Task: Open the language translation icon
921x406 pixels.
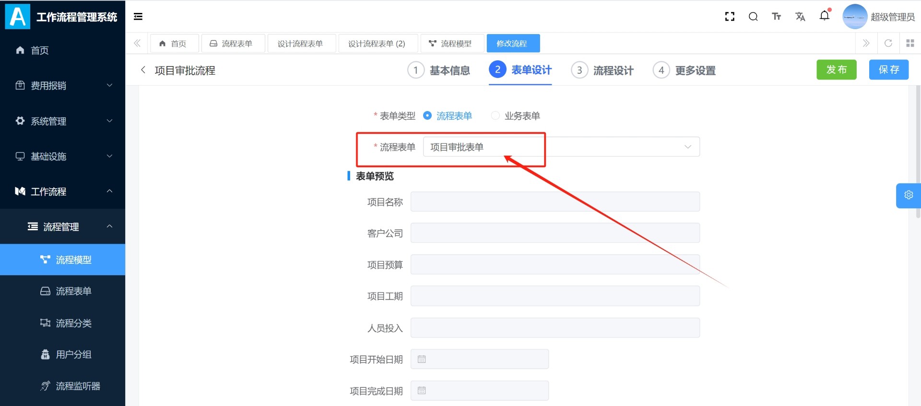Action: tap(800, 17)
